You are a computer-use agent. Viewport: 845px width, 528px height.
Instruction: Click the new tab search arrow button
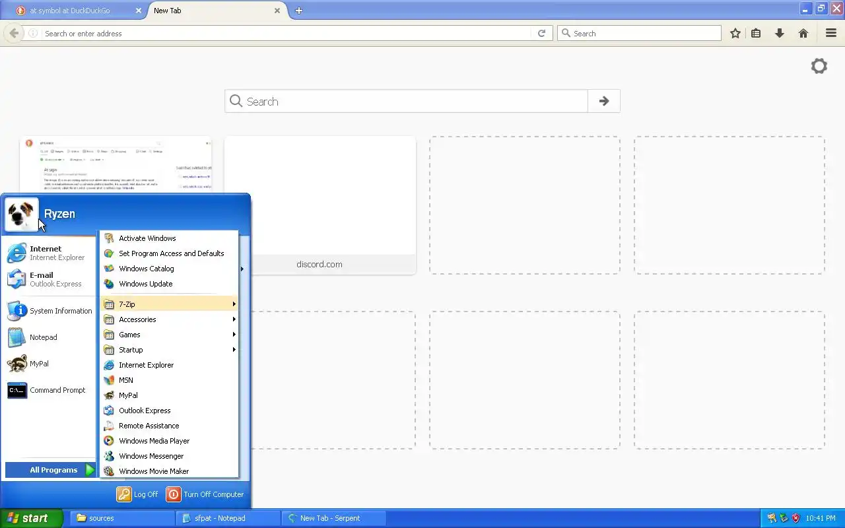[x=604, y=101]
